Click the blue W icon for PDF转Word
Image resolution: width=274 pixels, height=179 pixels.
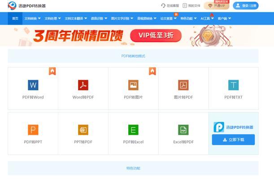[33, 85]
